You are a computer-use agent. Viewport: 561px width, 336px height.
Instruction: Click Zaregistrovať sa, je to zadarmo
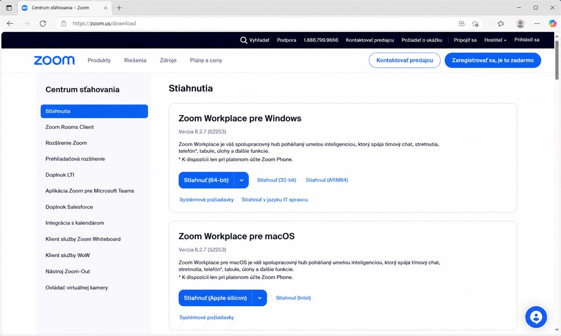[x=493, y=60]
